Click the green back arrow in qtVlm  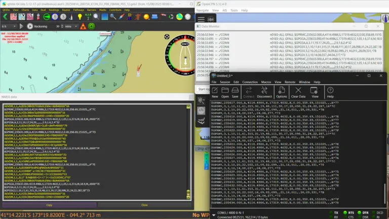click(5, 17)
